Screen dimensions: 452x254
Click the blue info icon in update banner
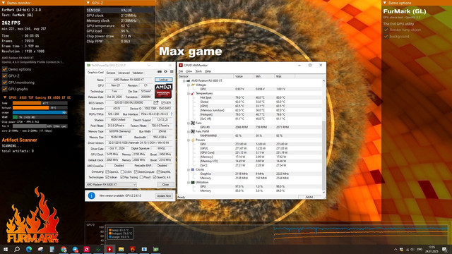click(x=91, y=196)
